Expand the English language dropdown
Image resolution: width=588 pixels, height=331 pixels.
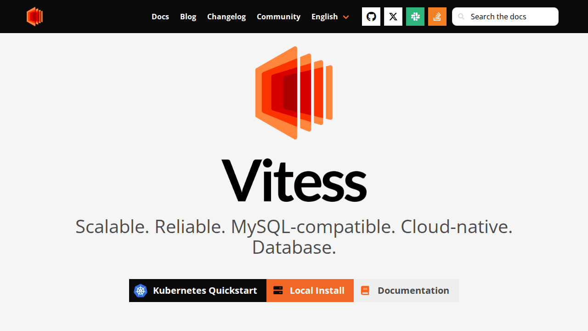tap(325, 17)
